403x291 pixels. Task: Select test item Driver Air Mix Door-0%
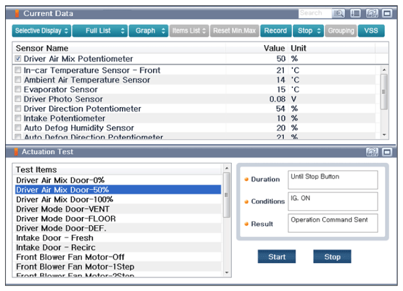pyautogui.click(x=118, y=180)
